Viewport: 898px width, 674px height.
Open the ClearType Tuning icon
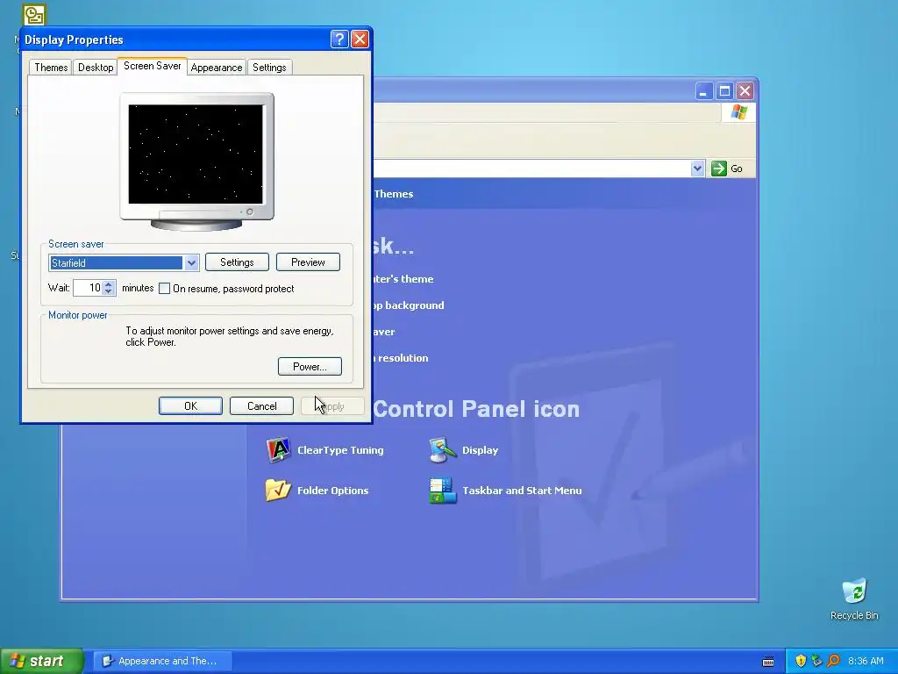pos(279,450)
